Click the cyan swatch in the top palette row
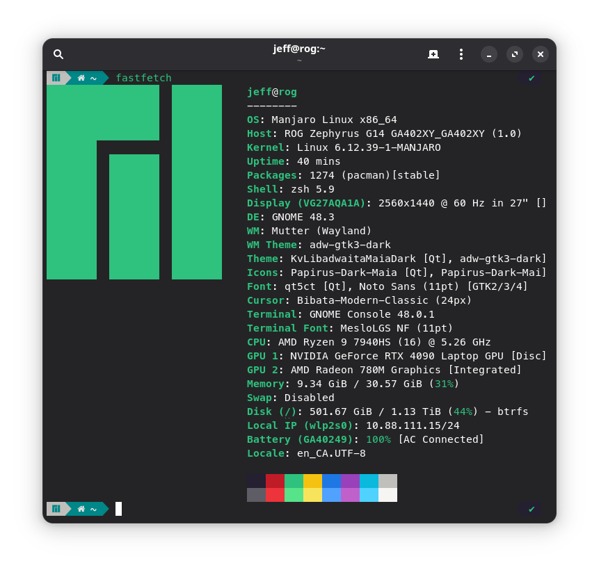599x570 pixels. [369, 481]
